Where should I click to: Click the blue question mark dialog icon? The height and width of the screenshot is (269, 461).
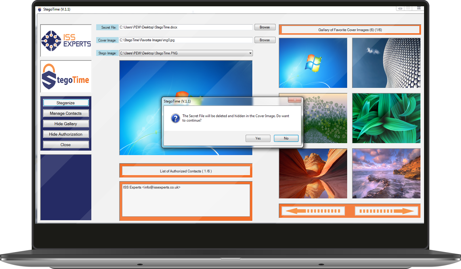point(175,118)
